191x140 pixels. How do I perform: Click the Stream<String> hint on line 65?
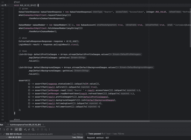(82, 71)
